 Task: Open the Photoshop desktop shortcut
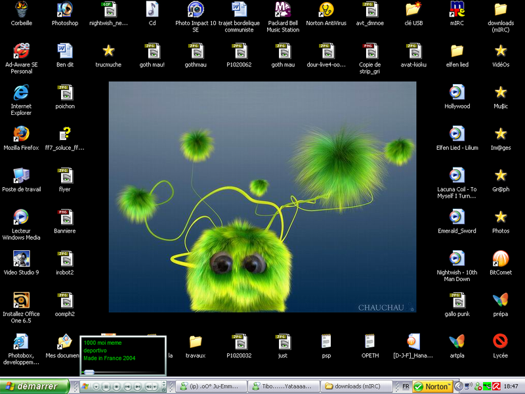tap(65, 9)
